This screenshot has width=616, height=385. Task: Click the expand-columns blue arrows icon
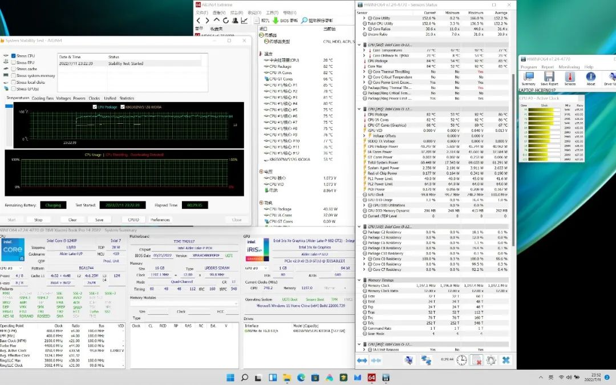[362, 360]
